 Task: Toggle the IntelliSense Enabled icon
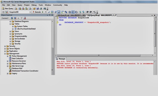[x=59, y=12]
